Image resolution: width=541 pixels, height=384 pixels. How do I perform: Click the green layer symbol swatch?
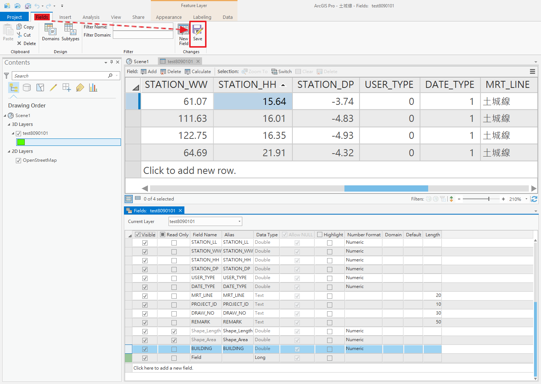21,142
